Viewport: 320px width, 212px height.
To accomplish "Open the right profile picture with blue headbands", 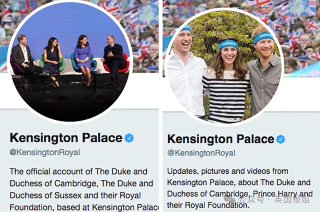I will tap(224, 67).
